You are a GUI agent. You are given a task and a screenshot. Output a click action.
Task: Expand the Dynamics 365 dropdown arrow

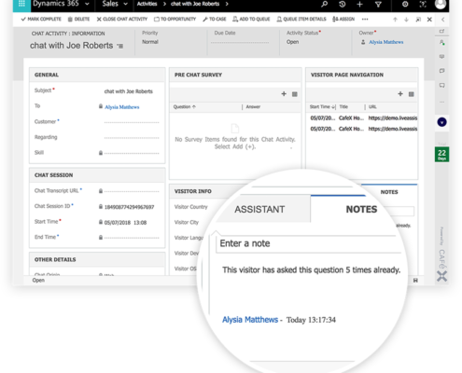pos(87,4)
